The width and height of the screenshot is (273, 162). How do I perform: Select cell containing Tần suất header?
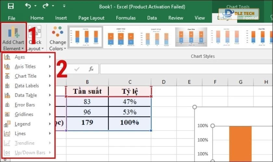(87, 91)
